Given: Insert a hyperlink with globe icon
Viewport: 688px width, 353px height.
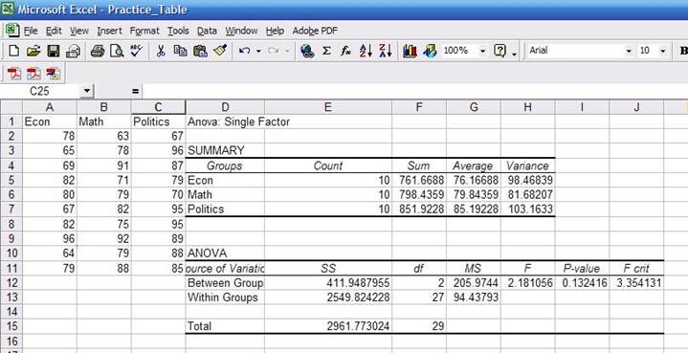Looking at the screenshot, I should [x=307, y=51].
